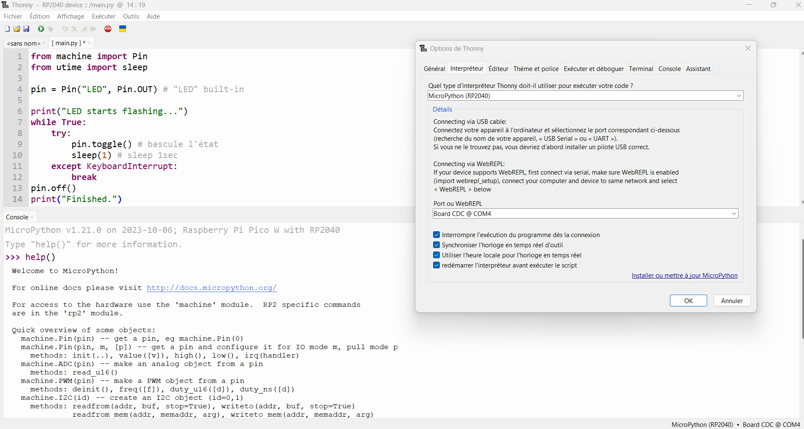Switch to the Terminal options tab
This screenshot has height=429, width=804.
tap(641, 68)
